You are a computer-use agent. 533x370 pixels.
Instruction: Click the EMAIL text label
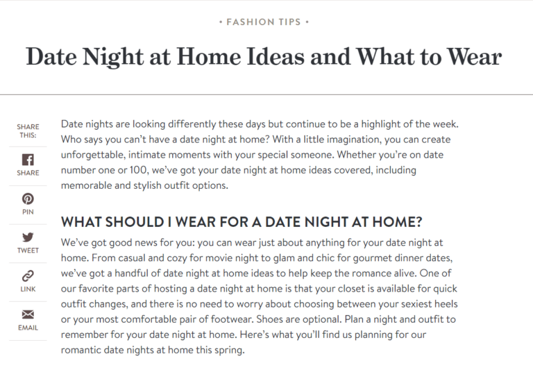28,328
